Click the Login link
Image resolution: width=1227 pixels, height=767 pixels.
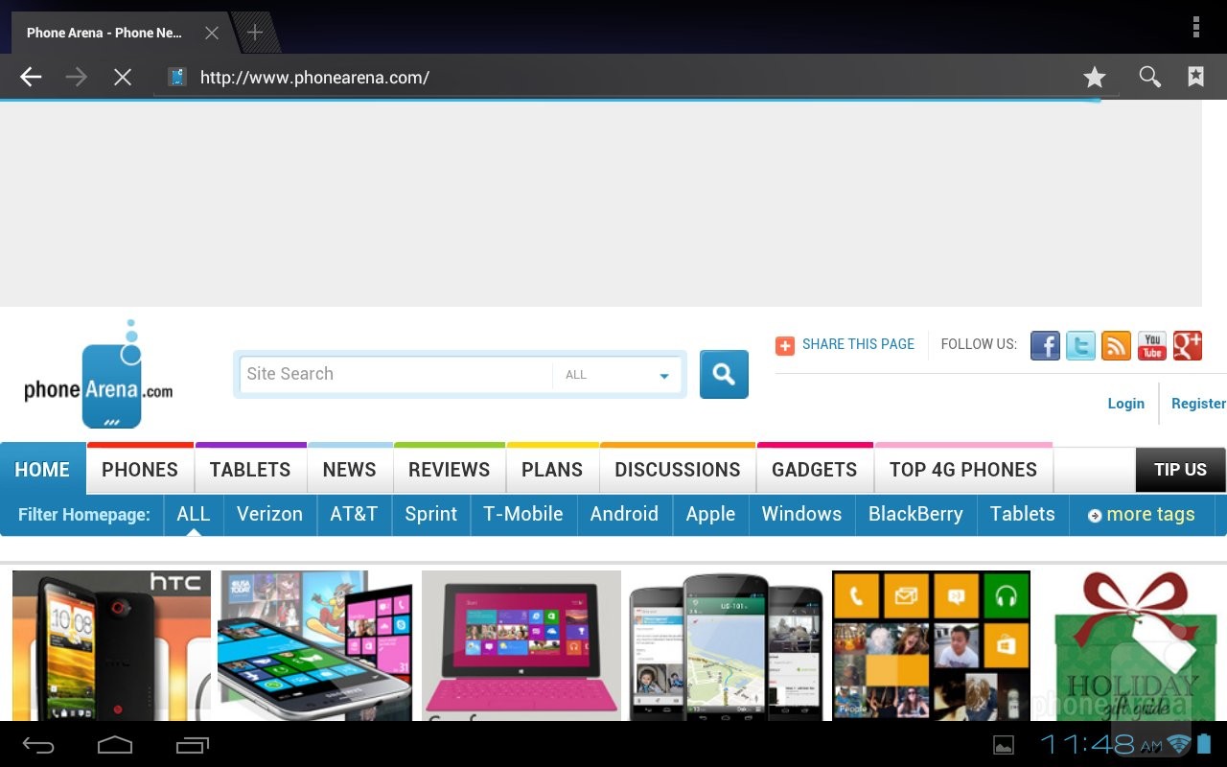pyautogui.click(x=1126, y=404)
